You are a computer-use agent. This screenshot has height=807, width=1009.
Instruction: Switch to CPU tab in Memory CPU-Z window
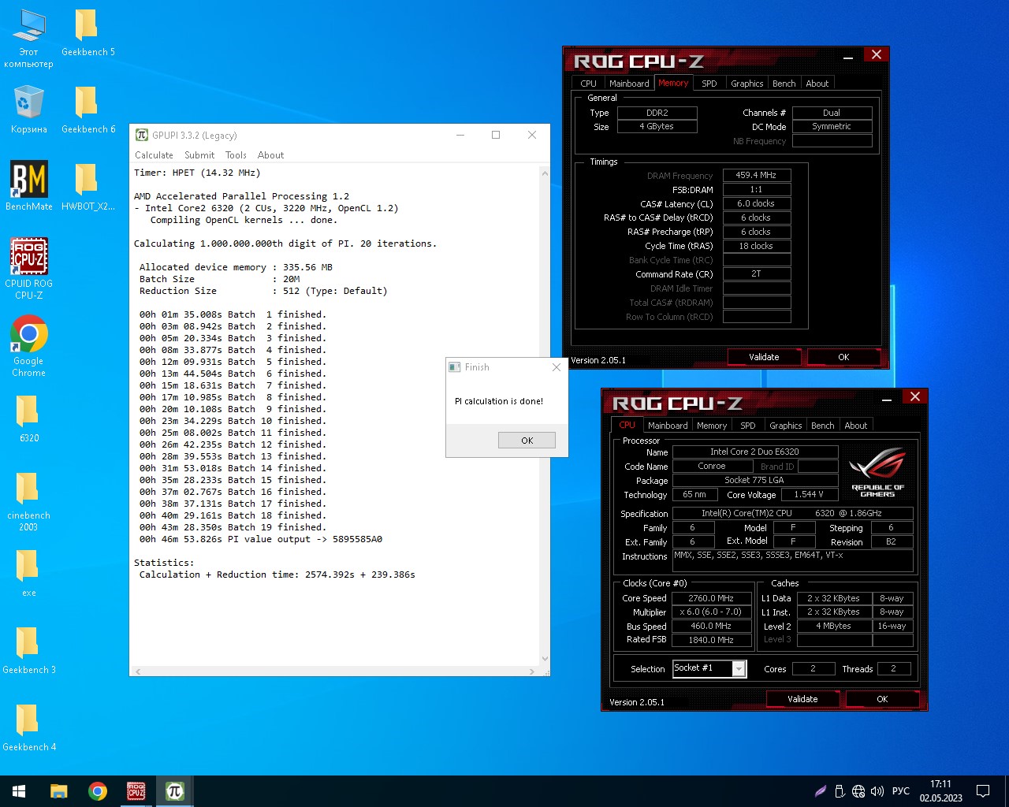click(588, 84)
